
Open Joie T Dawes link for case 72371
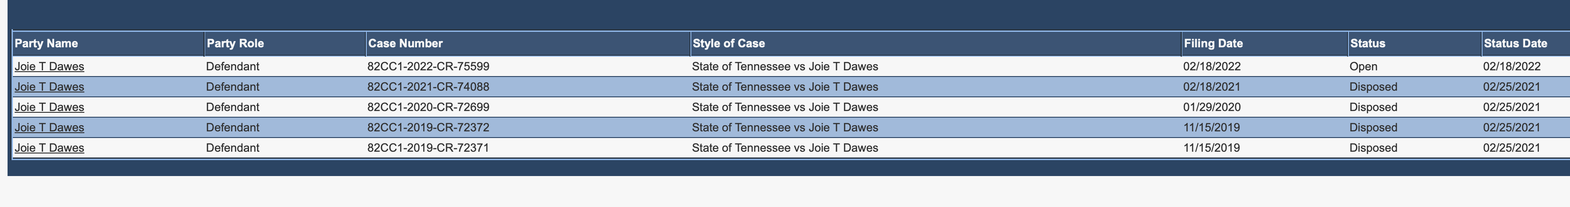tap(49, 148)
